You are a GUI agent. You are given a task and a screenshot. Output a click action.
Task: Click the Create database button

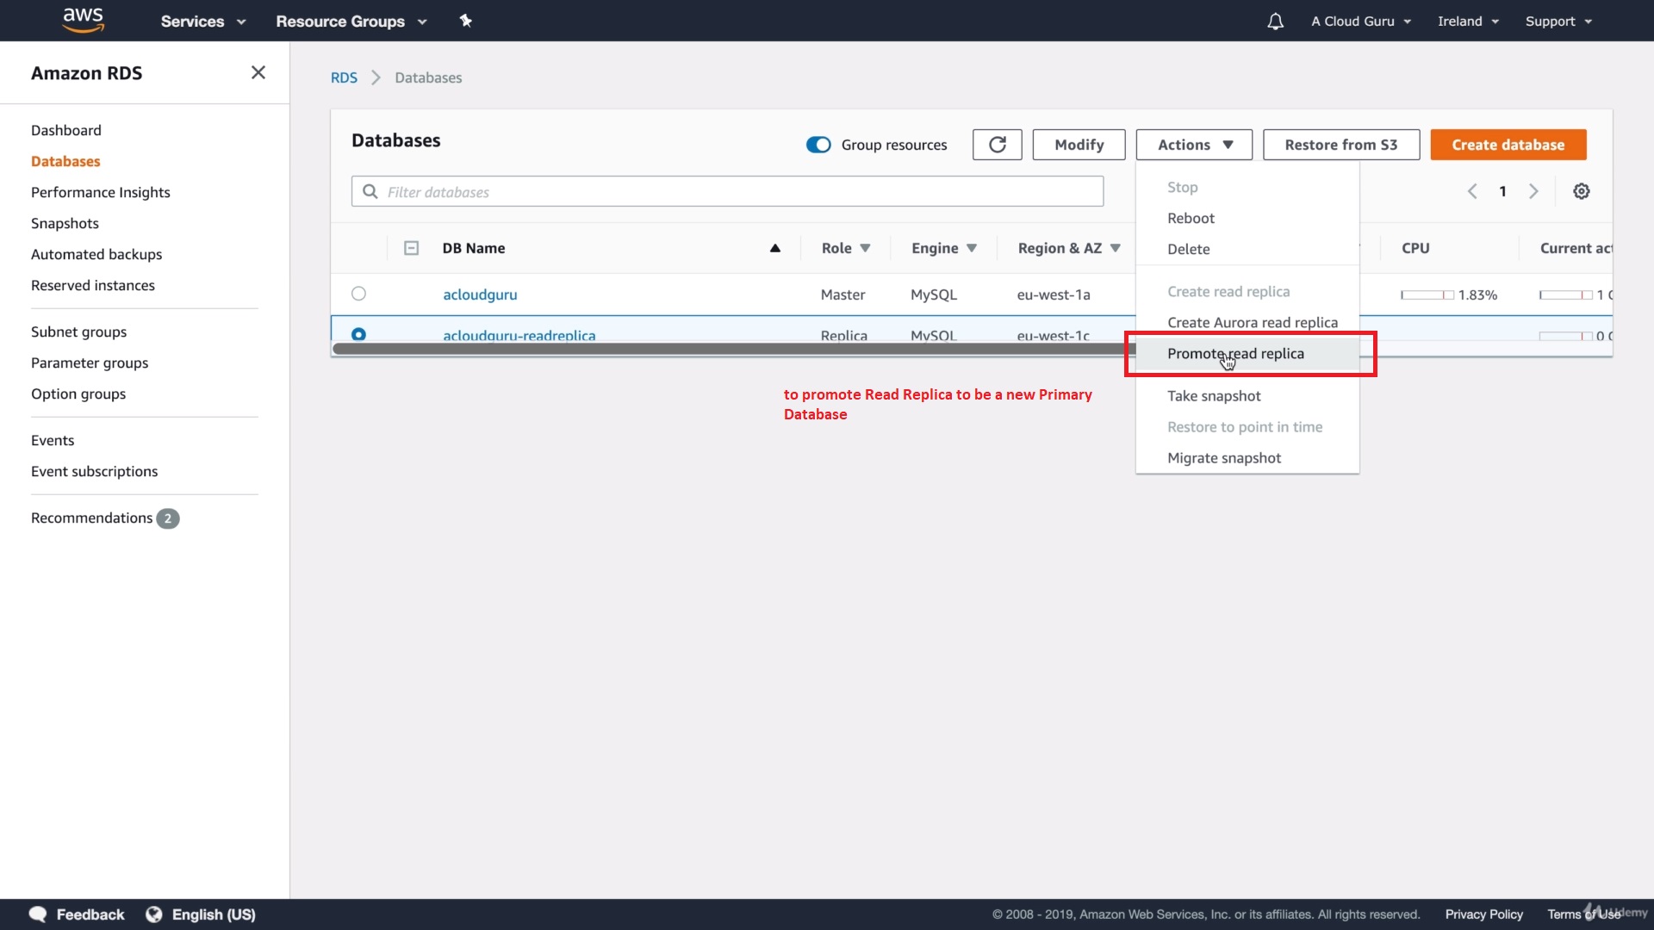coord(1508,145)
